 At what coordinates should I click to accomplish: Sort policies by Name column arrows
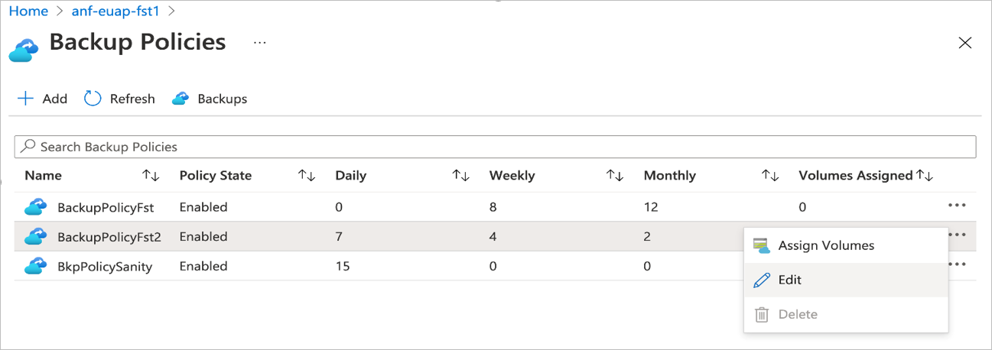151,176
